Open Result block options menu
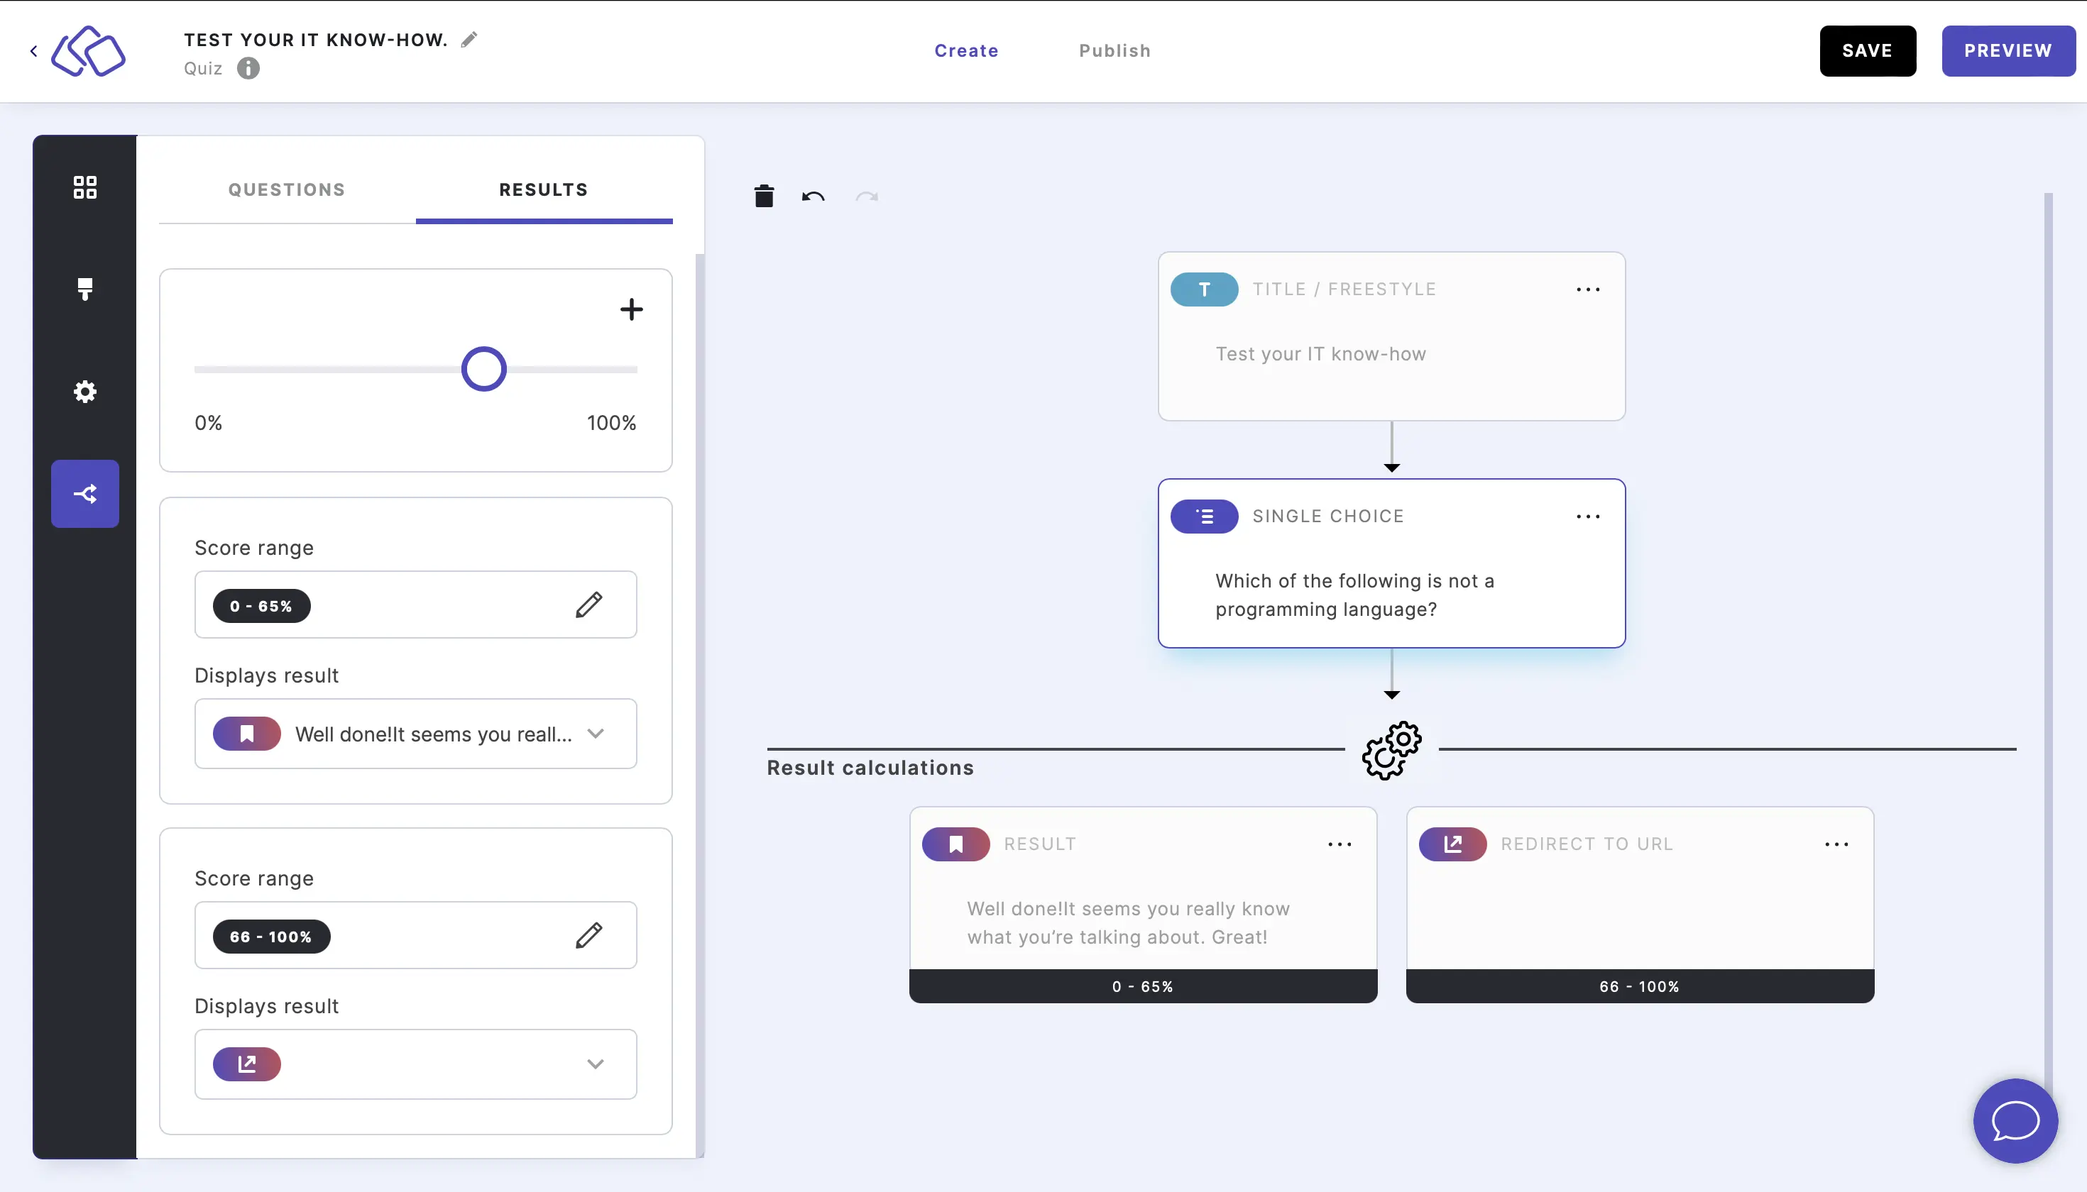The width and height of the screenshot is (2087, 1192). (1340, 844)
